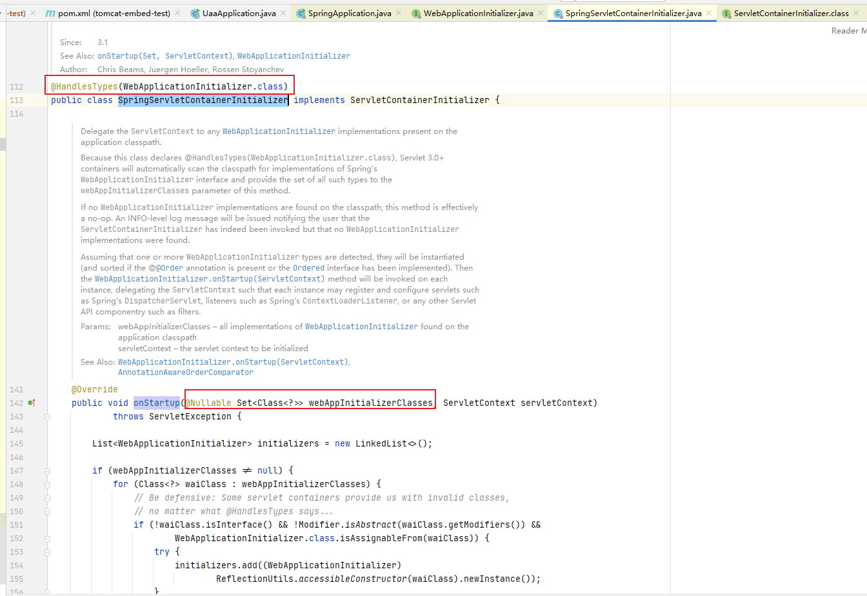Collapse the onStartup method at throws ServletException
The image size is (867, 596).
pos(47,417)
